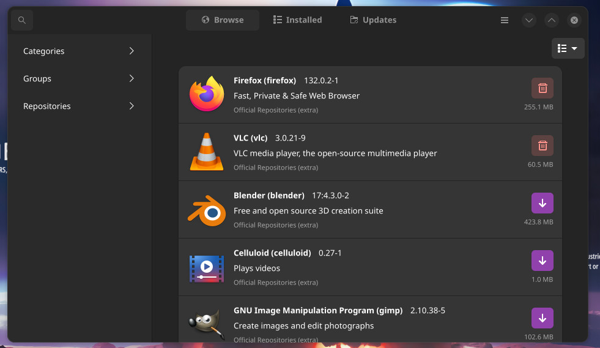600x348 pixels.
Task: Click 'Fast, Private & Safe Web Browser' description
Action: [x=297, y=95]
